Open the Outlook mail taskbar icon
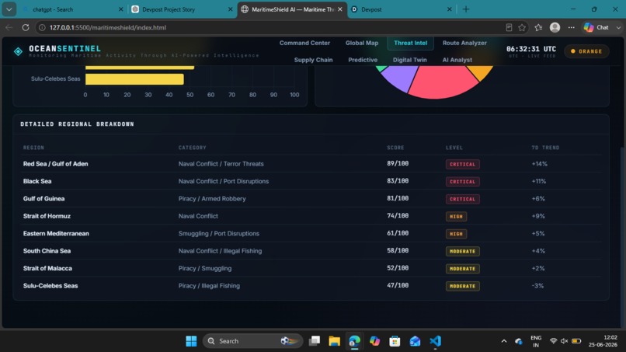This screenshot has height=352, width=626. point(415,341)
